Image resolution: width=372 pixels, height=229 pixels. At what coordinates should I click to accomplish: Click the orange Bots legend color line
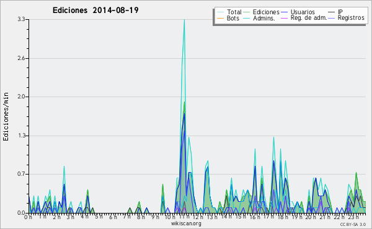pos(220,18)
